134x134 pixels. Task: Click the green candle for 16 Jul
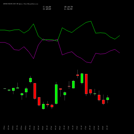[82, 78]
